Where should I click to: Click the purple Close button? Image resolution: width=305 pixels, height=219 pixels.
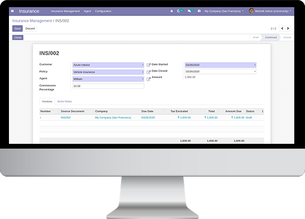(18, 38)
